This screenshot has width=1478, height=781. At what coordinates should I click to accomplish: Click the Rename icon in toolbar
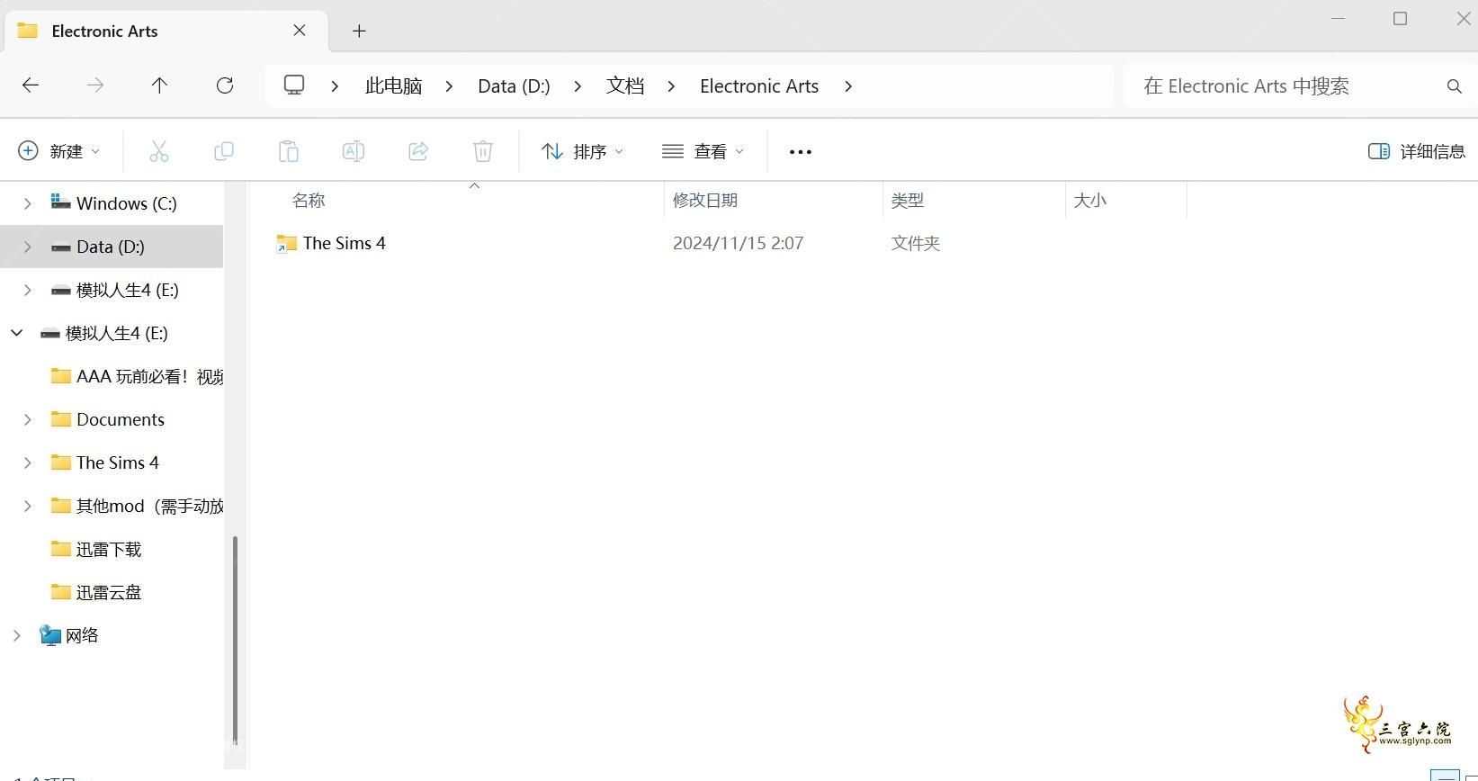(354, 151)
